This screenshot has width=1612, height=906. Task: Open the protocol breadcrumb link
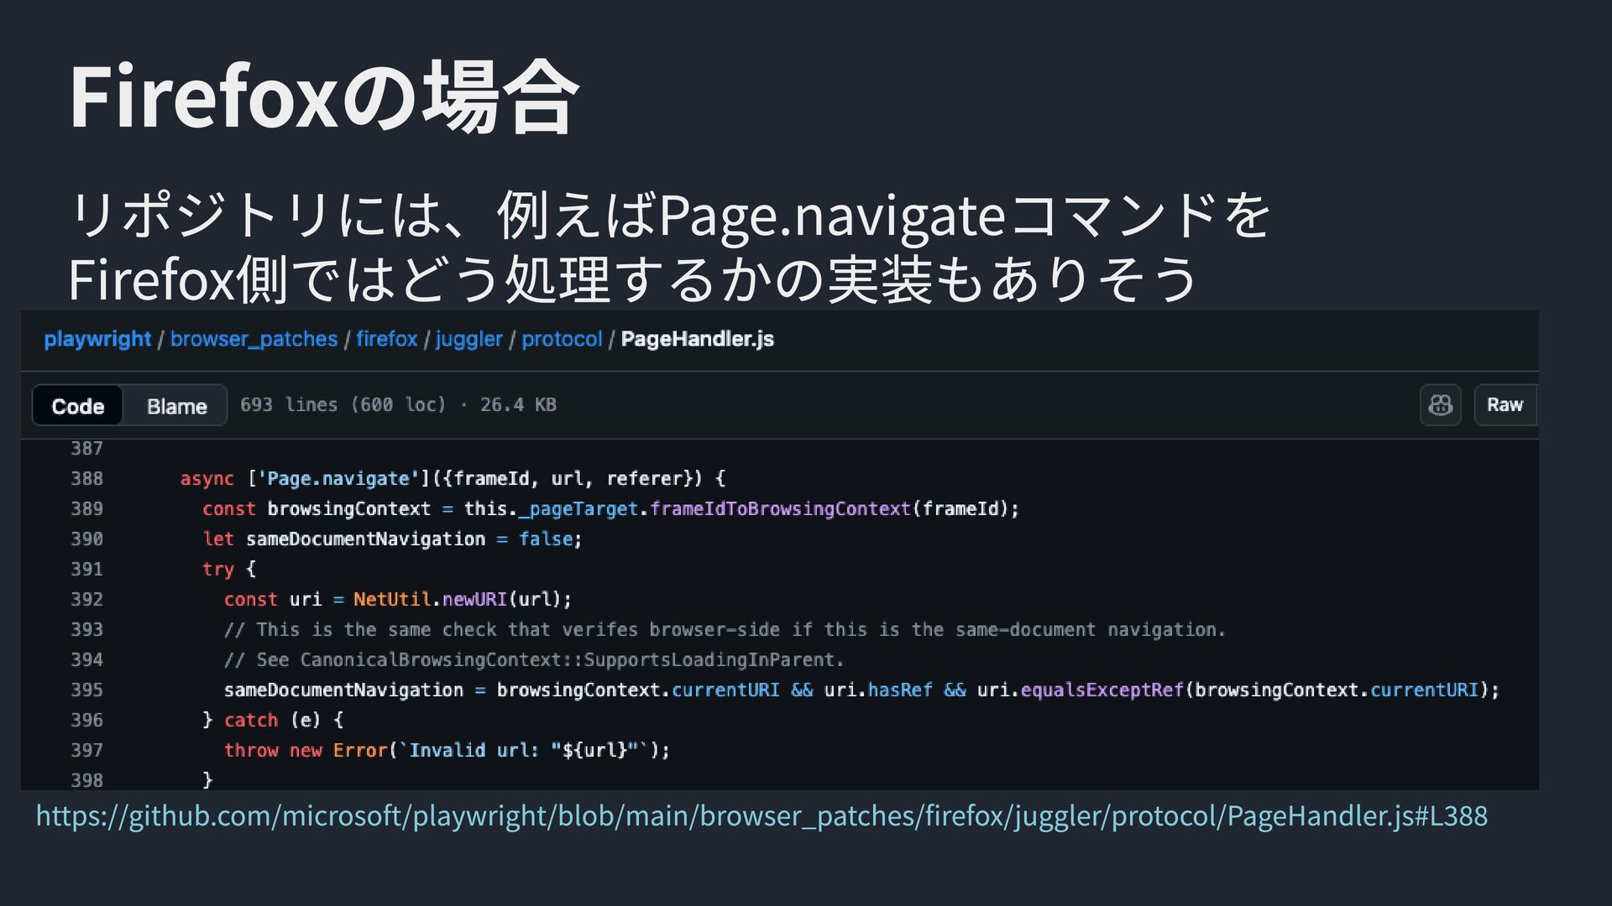coord(562,339)
